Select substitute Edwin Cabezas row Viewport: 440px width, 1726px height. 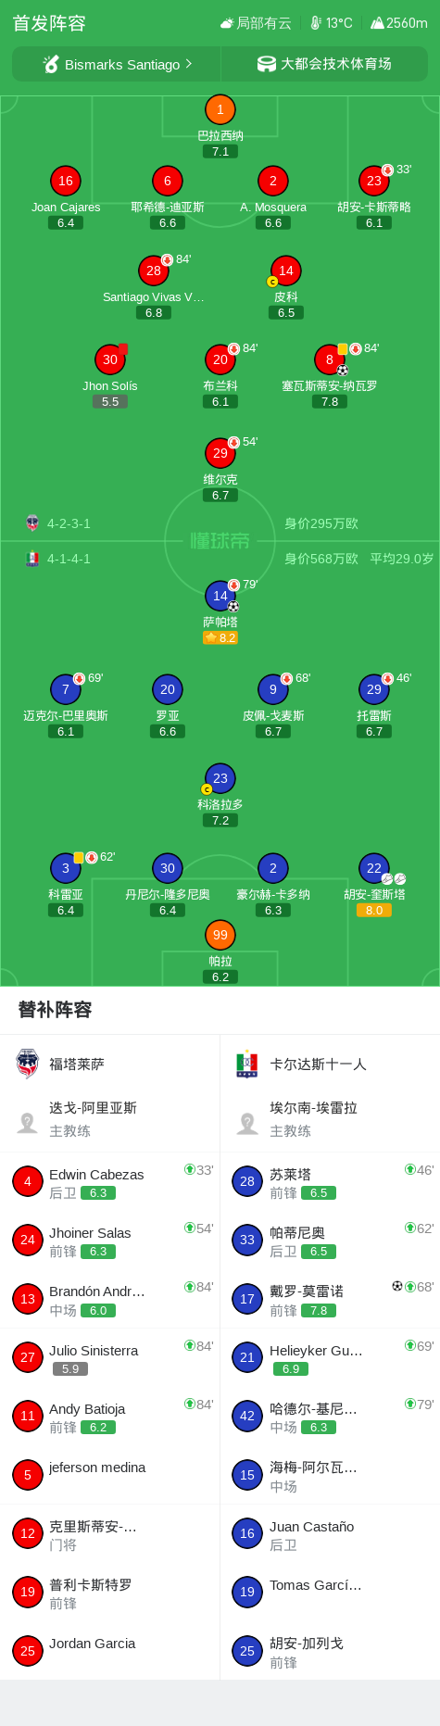pos(110,1182)
